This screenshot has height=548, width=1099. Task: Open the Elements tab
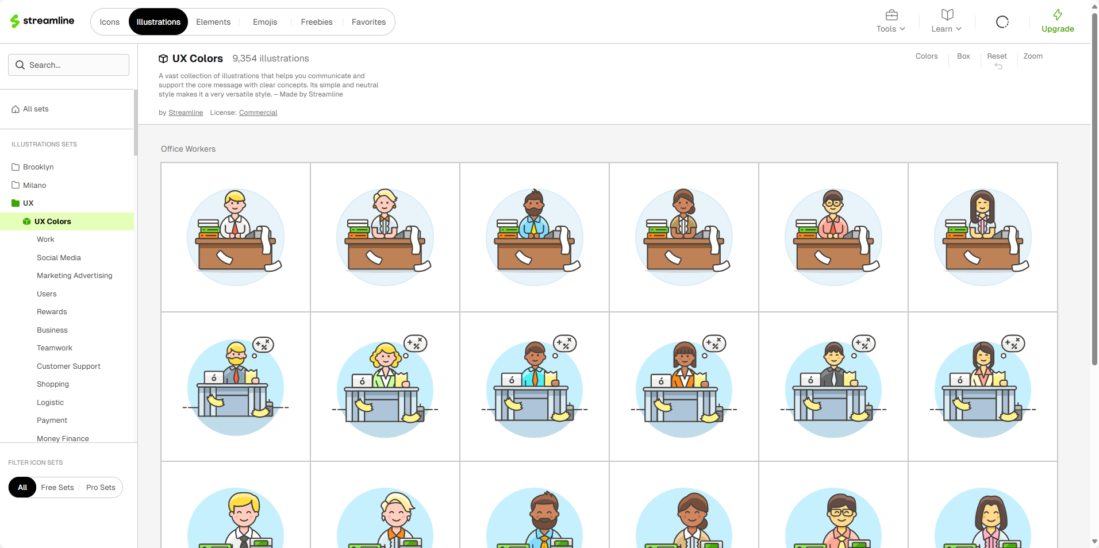(x=213, y=22)
